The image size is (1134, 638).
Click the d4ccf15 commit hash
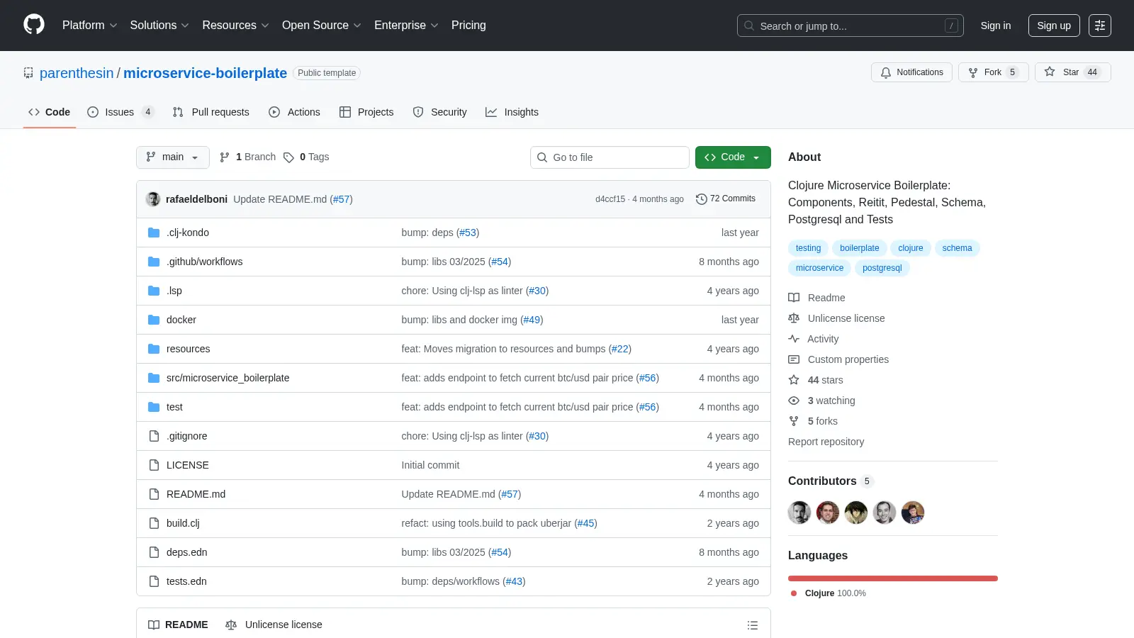coord(610,199)
